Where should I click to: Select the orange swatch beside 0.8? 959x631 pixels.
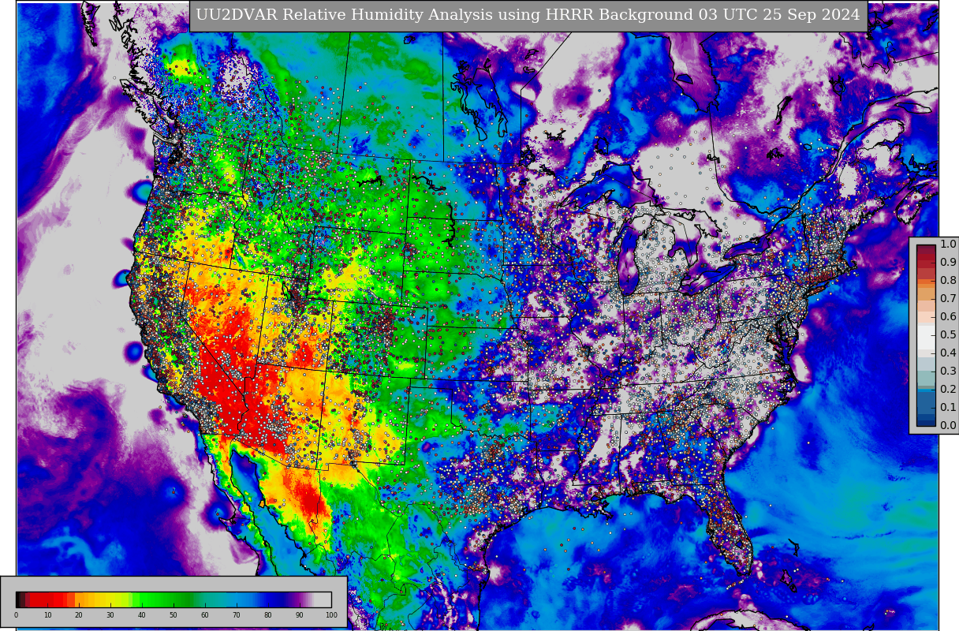pyautogui.click(x=926, y=282)
